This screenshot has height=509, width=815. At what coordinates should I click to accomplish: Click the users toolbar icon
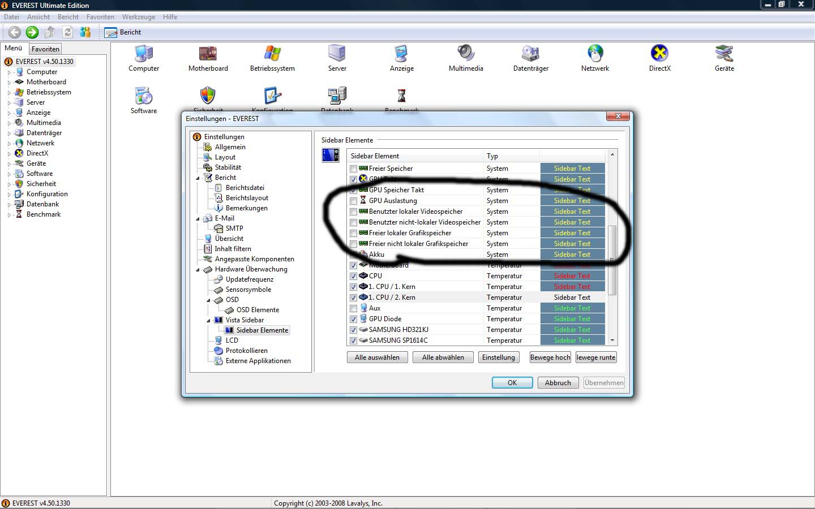click(85, 32)
